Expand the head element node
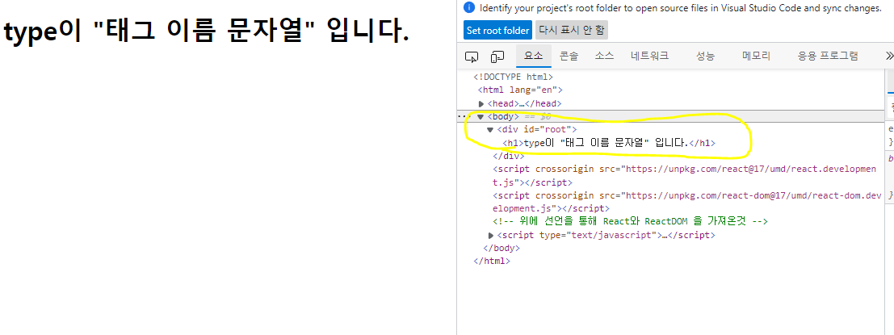Image resolution: width=894 pixels, height=335 pixels. (481, 103)
